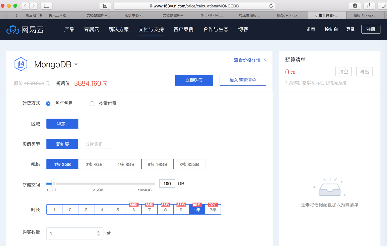This screenshot has width=387, height=246.
Task: Open Safari share icon
Action: (x=369, y=6)
